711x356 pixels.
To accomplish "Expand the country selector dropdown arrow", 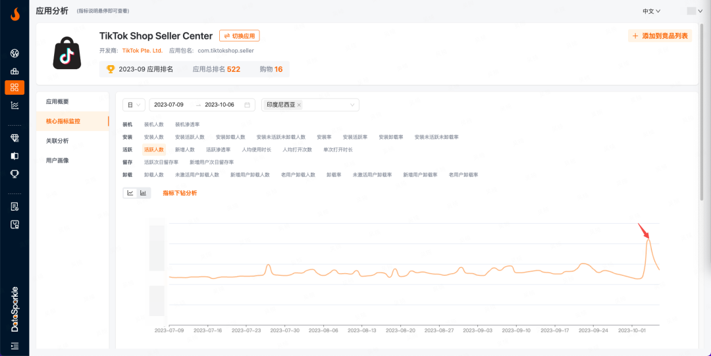I will coord(352,105).
